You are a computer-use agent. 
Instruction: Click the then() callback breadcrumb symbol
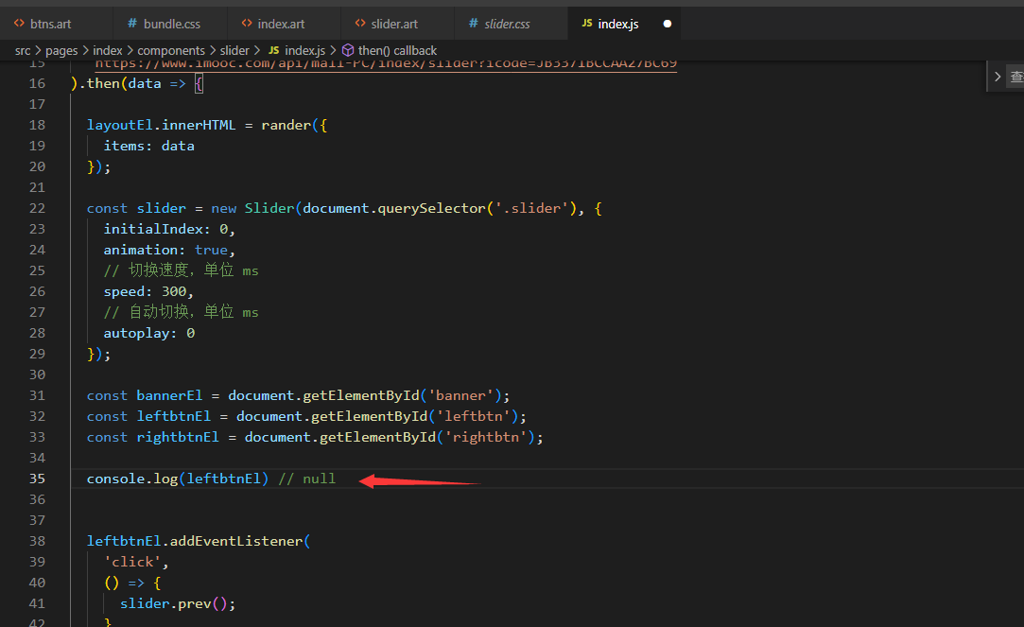click(x=397, y=50)
